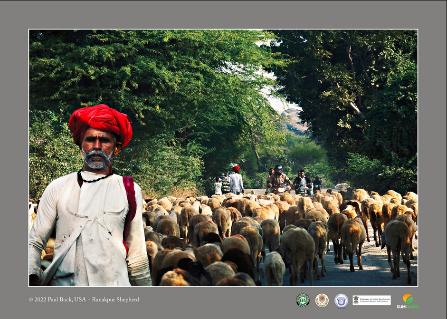The width and height of the screenshot is (447, 319).
Task: Click the sheep at the far right edge
Action: click(398, 242)
